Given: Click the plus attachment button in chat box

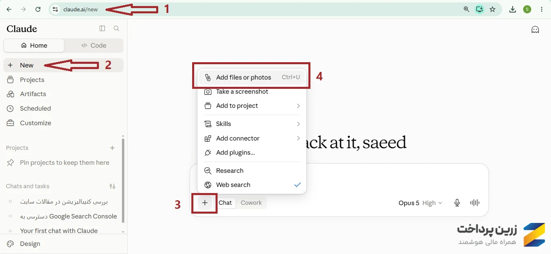Looking at the screenshot, I should pos(205,203).
